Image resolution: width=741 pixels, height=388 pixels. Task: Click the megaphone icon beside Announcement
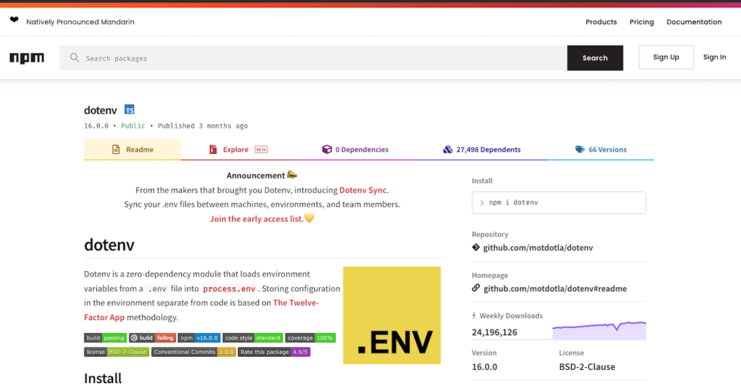292,175
